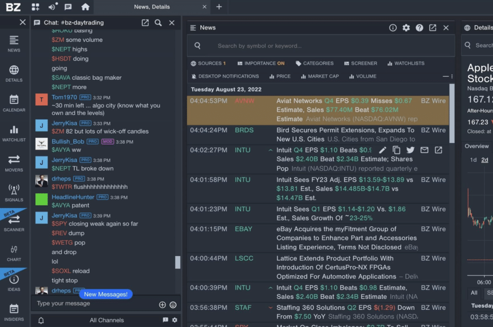This screenshot has width=493, height=327.
Task: Select the News, Details workspace tab
Action: coord(152,7)
